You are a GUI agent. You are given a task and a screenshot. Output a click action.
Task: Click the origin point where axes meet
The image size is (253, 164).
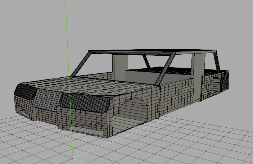tap(72, 157)
